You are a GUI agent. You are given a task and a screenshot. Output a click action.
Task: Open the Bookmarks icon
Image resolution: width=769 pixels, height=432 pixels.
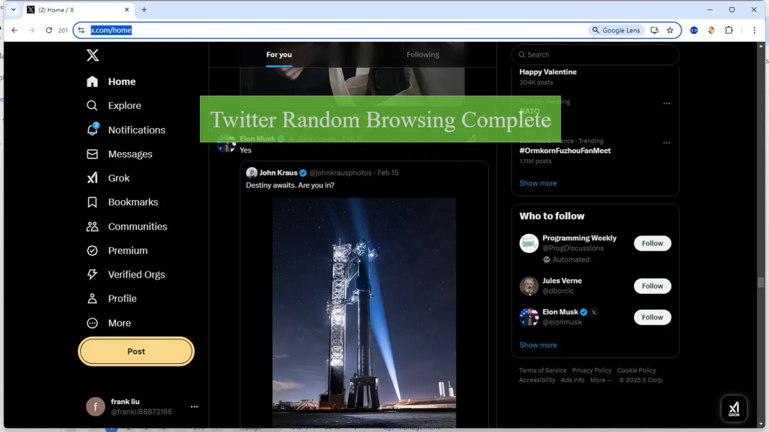click(x=92, y=202)
